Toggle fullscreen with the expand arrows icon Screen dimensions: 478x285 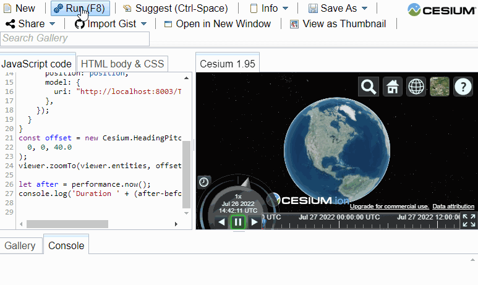tap(469, 220)
